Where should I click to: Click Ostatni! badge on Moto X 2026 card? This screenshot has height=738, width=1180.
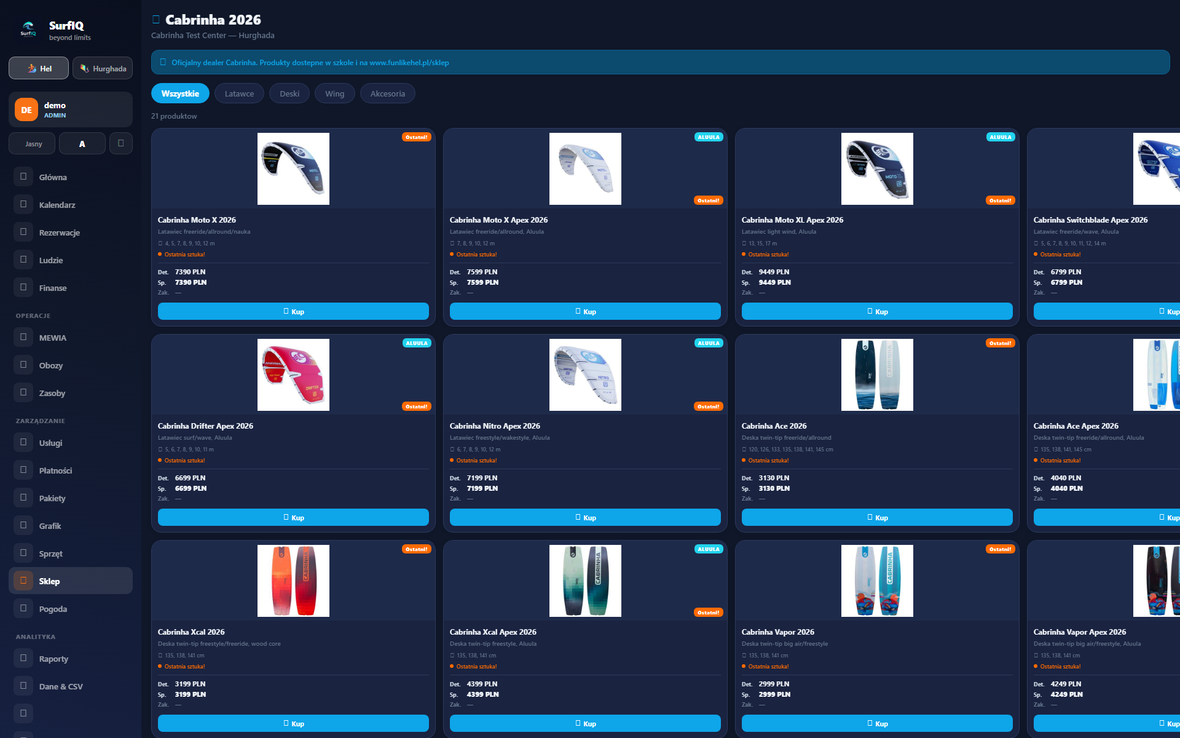[x=417, y=137]
